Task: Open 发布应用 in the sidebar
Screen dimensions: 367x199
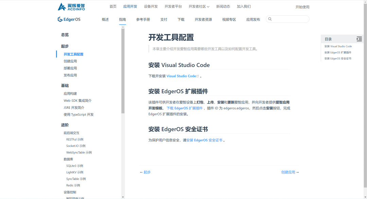Action: [70, 75]
